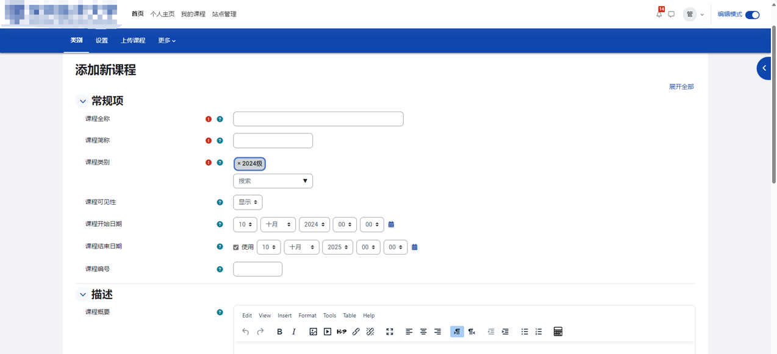This screenshot has height=354, width=777.
Task: Click the 课程全称 input field
Action: click(x=318, y=119)
